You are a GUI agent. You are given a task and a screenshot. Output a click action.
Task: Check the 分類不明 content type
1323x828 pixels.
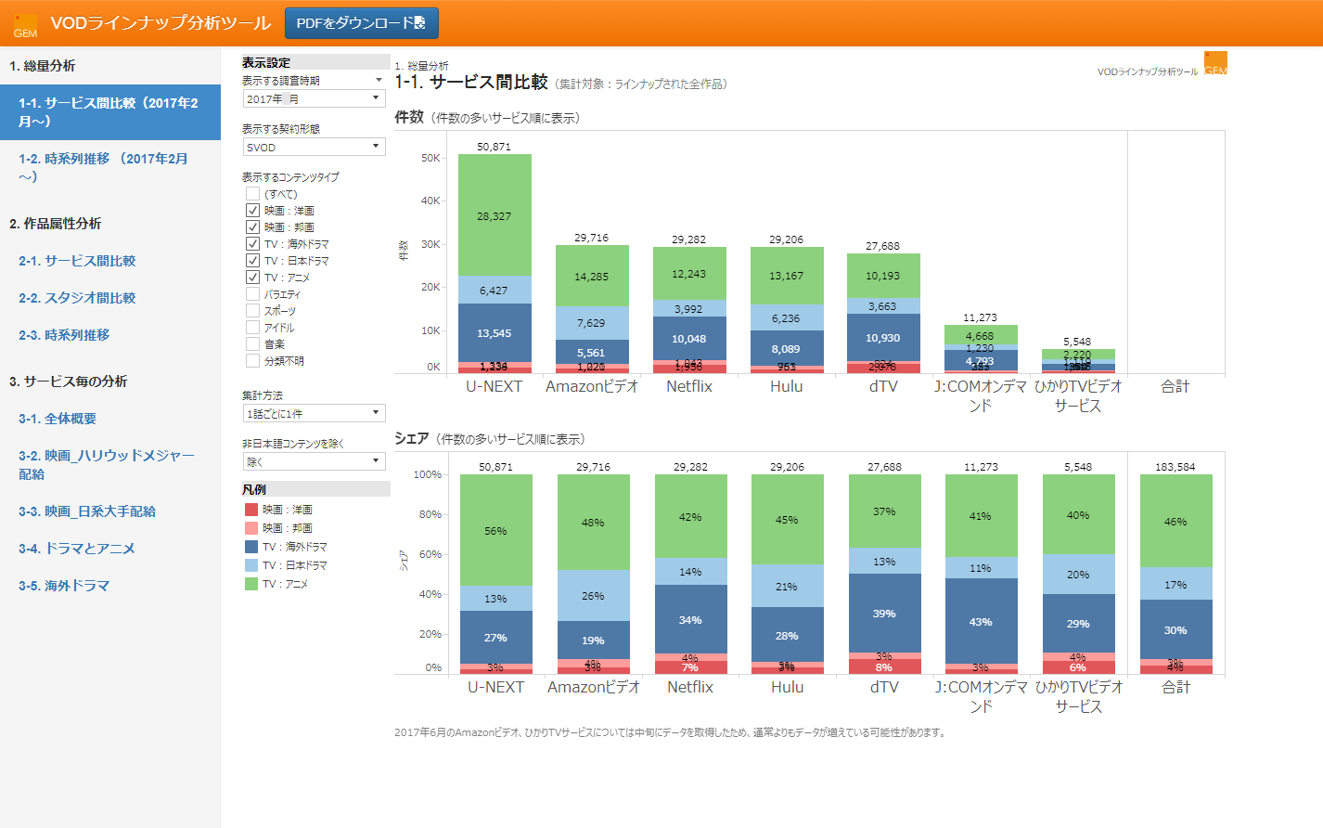[x=252, y=361]
